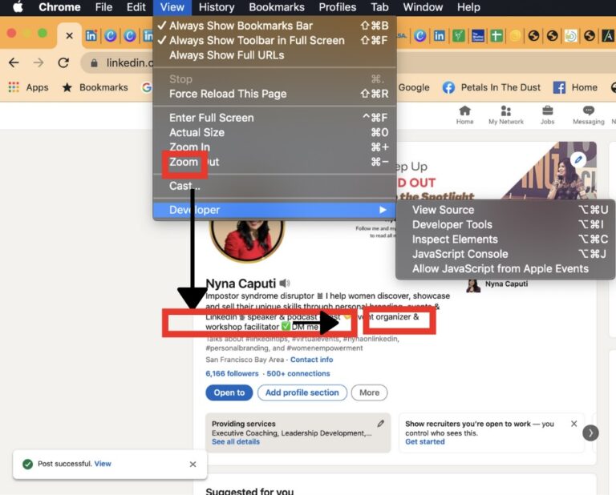The width and height of the screenshot is (616, 495).
Task: Open the Window menu
Action: (423, 7)
